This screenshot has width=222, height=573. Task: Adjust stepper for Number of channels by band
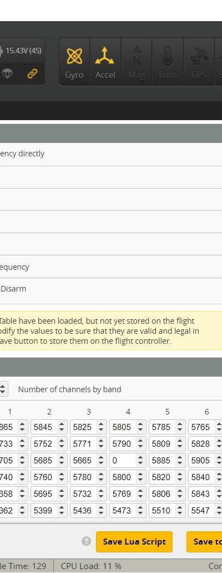pos(3,389)
